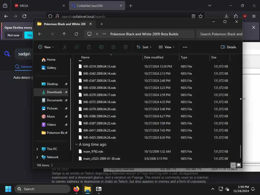Click the Search Pokemon Black and White field
This screenshot has width=260, height=195.
(x=219, y=34)
